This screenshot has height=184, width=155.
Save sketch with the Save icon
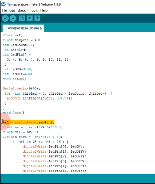[x=37, y=18]
